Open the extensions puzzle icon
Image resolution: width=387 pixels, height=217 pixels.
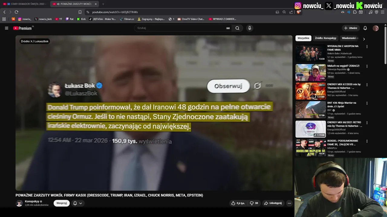355,12
